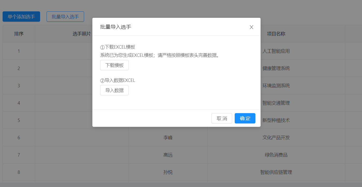Close the 批量导入选手 dialog with X
This screenshot has width=362, height=187.
(251, 27)
